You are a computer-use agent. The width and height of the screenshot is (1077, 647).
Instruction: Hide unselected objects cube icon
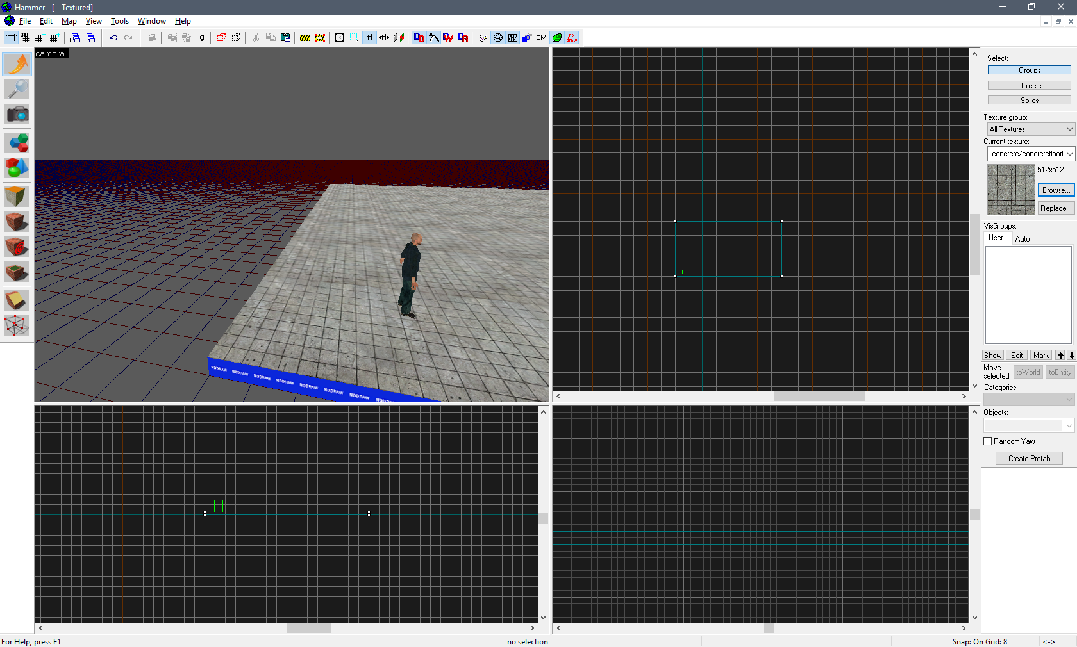point(236,38)
